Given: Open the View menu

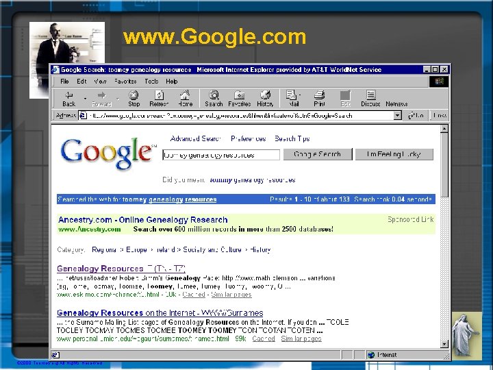Looking at the screenshot, I should tap(100, 82).
